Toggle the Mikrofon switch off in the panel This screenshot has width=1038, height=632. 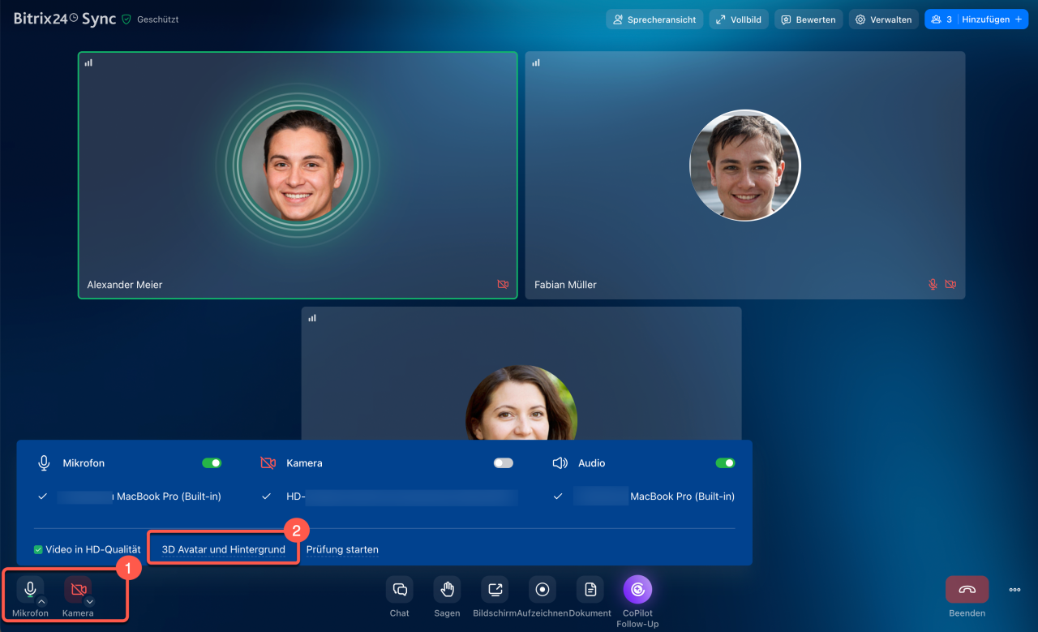(x=212, y=463)
